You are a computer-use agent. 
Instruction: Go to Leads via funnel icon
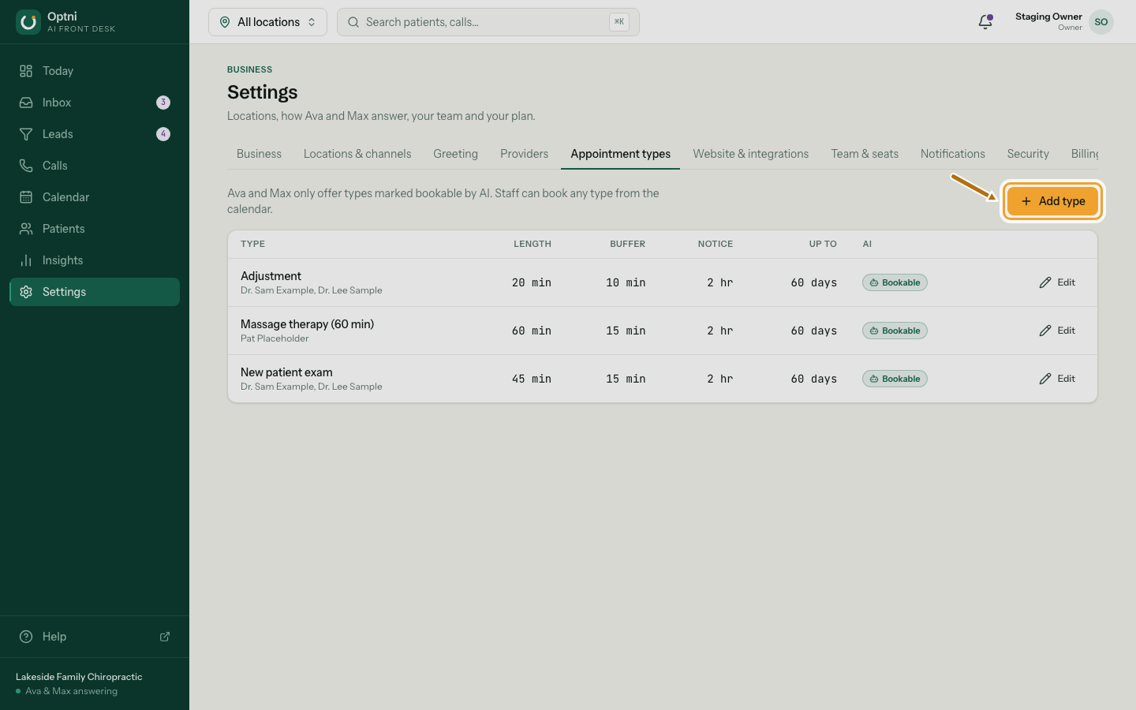click(x=26, y=134)
